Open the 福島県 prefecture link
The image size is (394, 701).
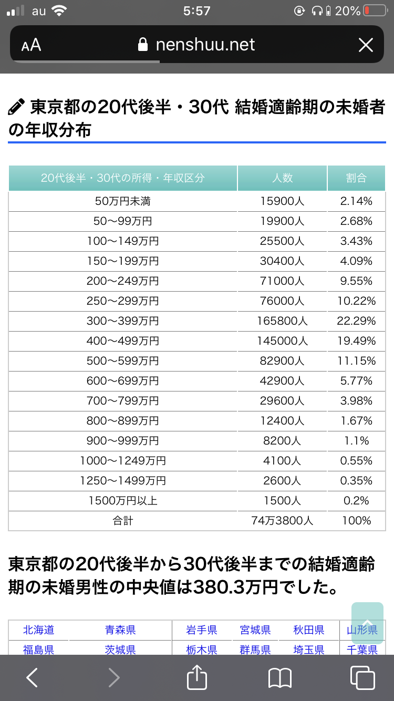pos(38,650)
